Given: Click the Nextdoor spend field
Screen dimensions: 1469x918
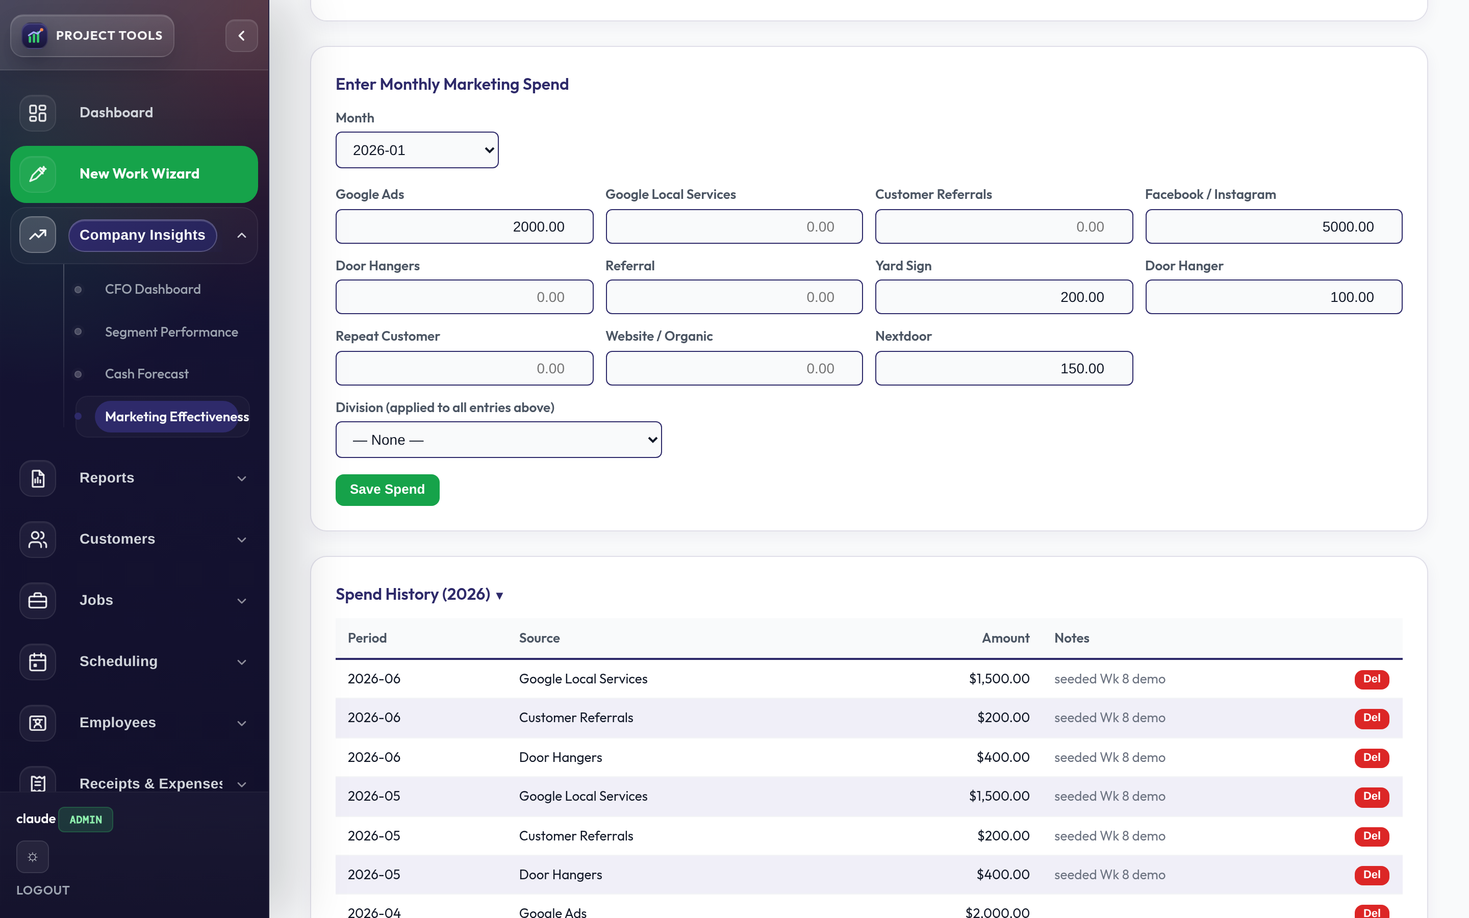Looking at the screenshot, I should pyautogui.click(x=1004, y=368).
